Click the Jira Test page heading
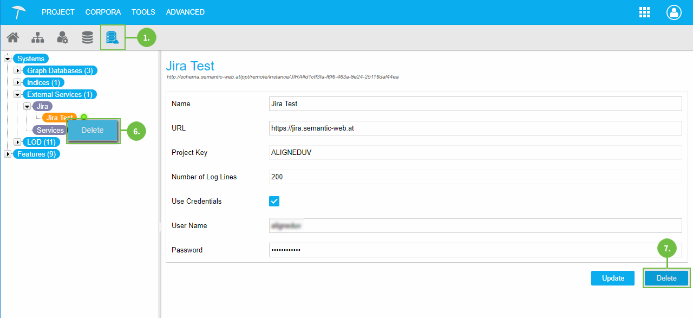This screenshot has width=693, height=318. click(190, 66)
